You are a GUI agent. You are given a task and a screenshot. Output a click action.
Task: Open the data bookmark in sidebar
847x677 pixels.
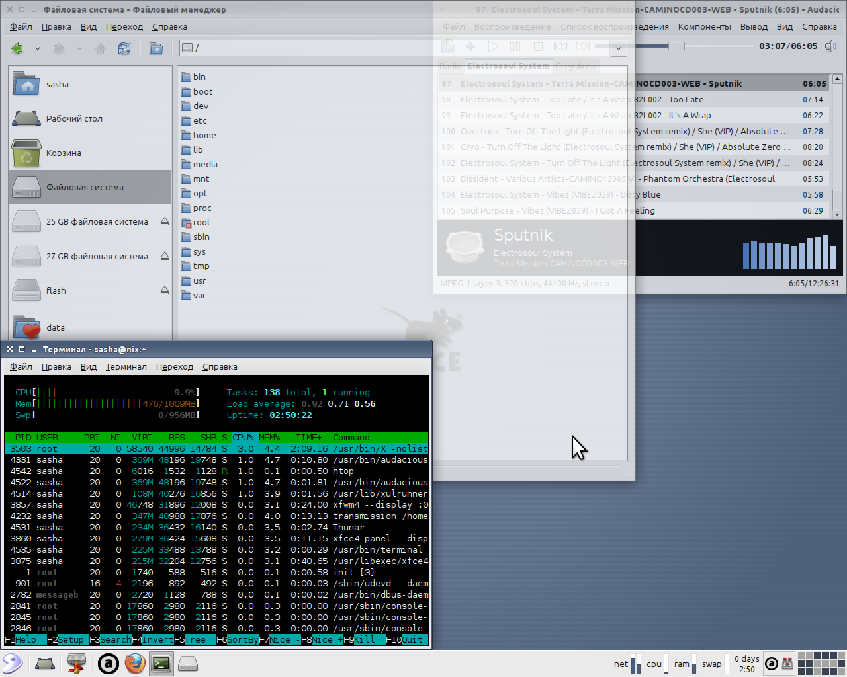pyautogui.click(x=91, y=327)
